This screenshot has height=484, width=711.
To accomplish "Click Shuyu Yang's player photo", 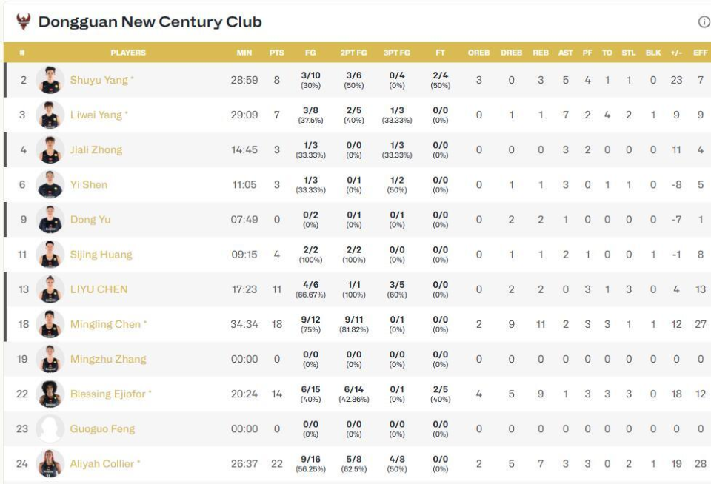I will [x=50, y=80].
